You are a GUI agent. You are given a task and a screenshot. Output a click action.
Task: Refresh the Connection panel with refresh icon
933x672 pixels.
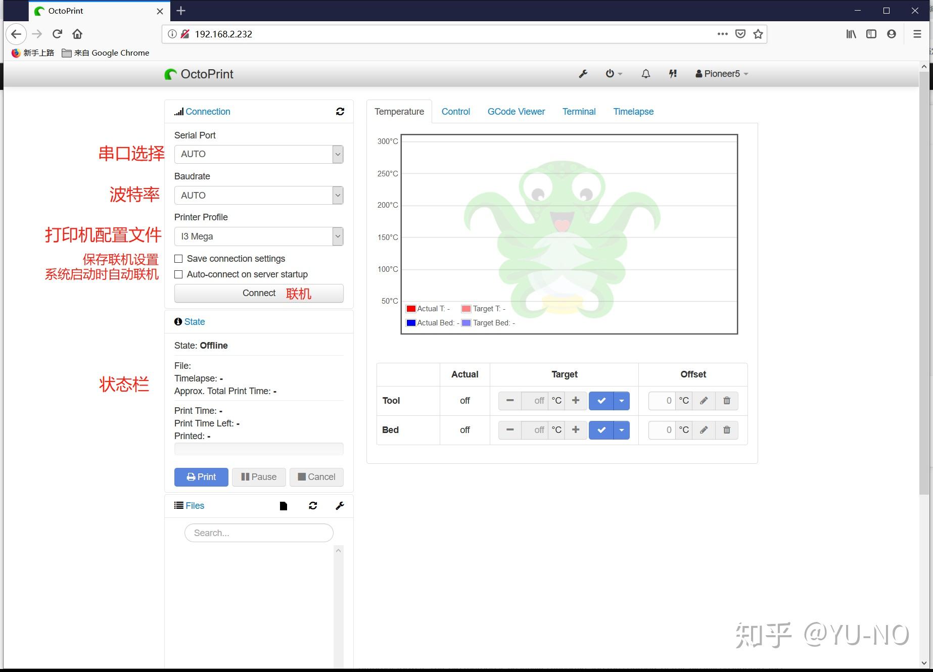(340, 111)
